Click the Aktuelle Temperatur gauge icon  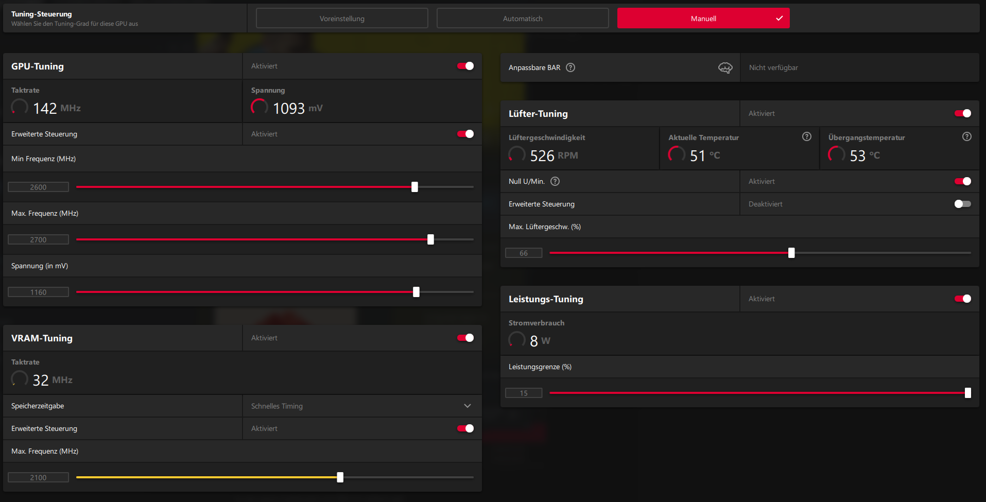coord(677,154)
